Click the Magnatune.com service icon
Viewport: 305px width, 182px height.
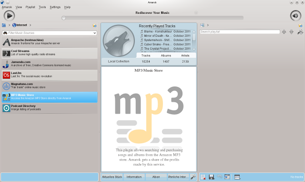(x=6, y=86)
